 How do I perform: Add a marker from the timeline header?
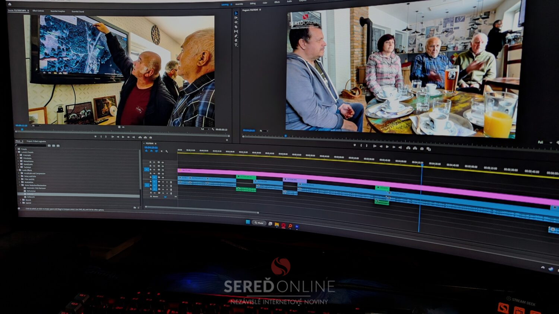coord(162,151)
